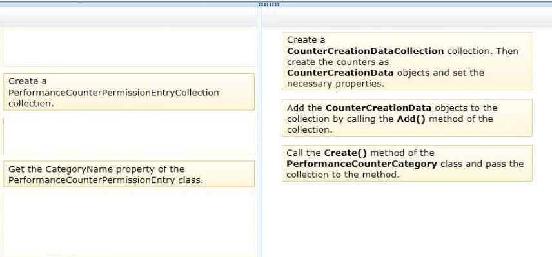Screen dimensions: 552x257
Task: Click empty slot below the CategoryName box
Action: pyautogui.click(x=129, y=225)
